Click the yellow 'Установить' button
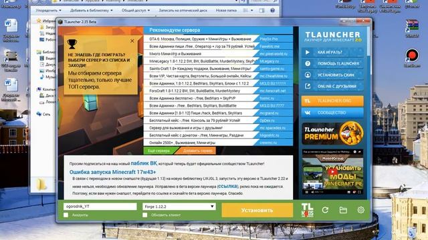Viewport: 428px width, 240px height. [257, 211]
